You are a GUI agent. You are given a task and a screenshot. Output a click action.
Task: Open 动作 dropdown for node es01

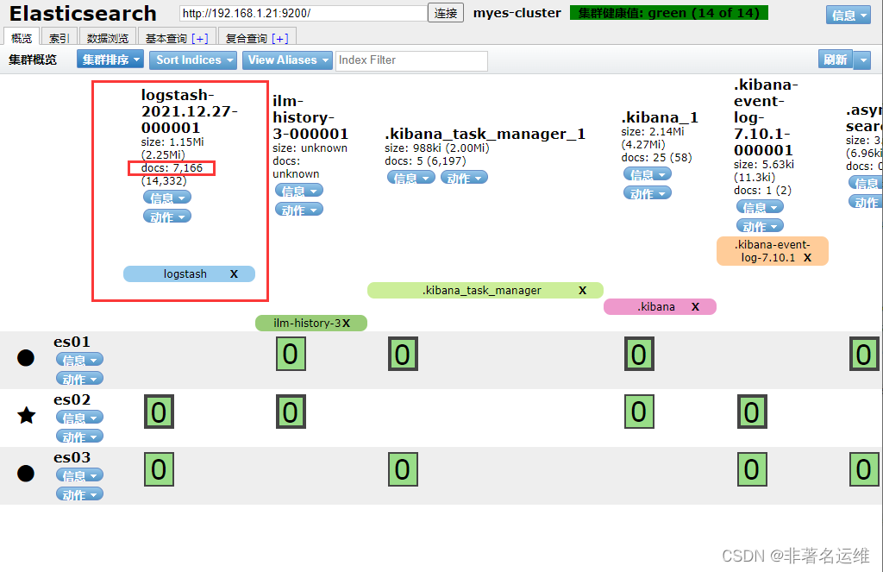[x=80, y=380]
